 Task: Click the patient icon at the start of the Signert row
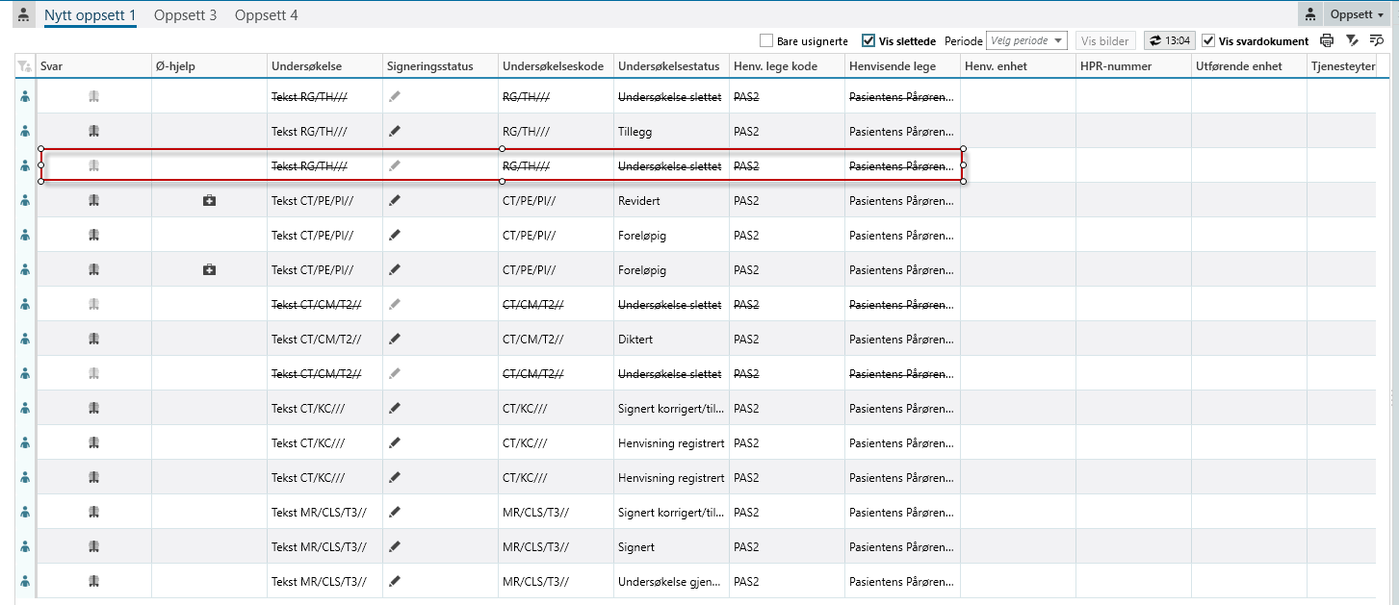tap(25, 546)
